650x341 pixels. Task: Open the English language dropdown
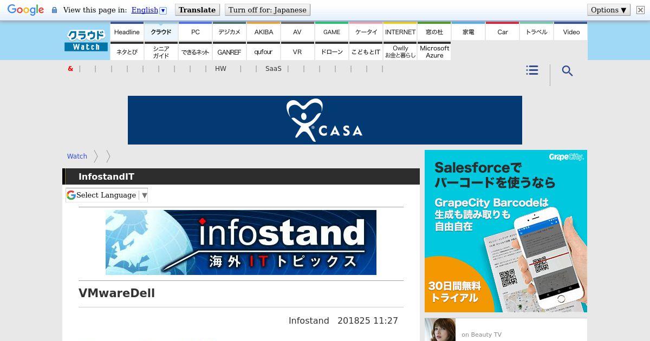pos(149,10)
